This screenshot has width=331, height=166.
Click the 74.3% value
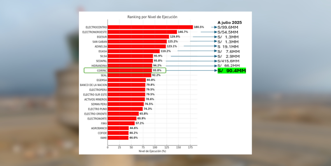point(148,109)
